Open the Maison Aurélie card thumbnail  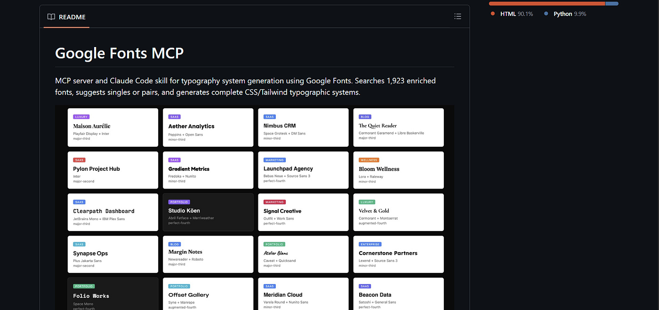click(x=113, y=127)
